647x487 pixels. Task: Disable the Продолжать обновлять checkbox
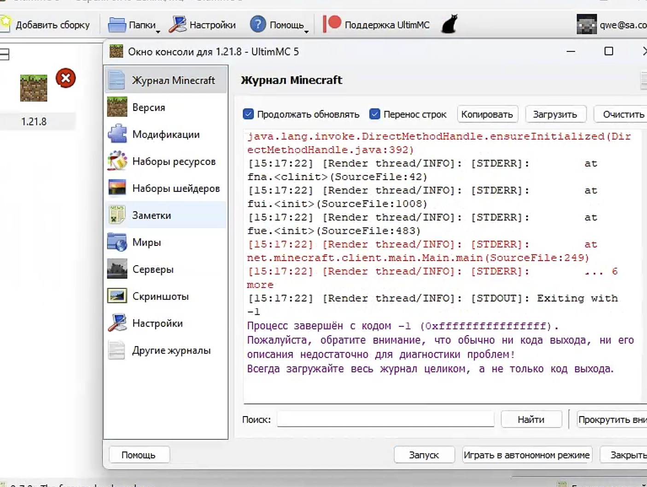[x=248, y=114]
